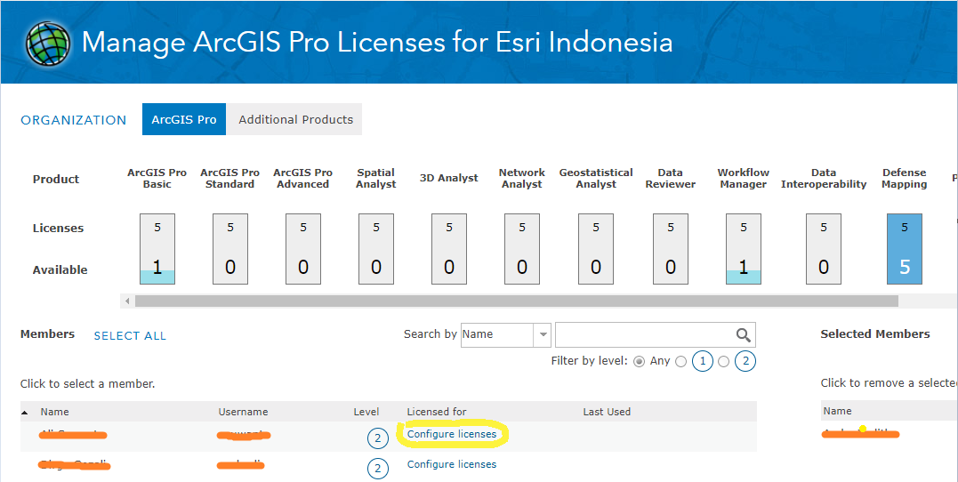Screen dimensions: 958x482
Task: Click the ArcGIS globe logo
Action: point(48,44)
